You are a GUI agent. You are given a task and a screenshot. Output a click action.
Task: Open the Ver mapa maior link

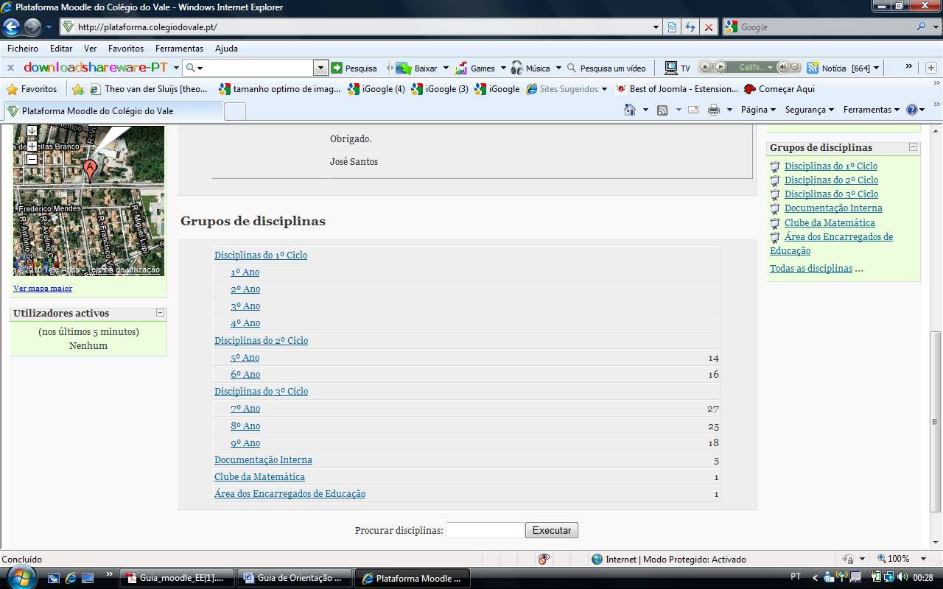coord(43,288)
